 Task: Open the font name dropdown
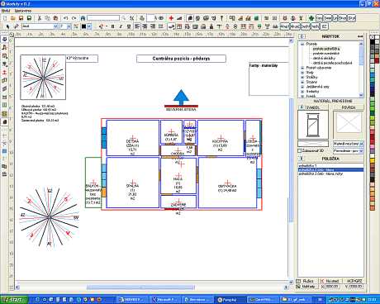(55, 26)
